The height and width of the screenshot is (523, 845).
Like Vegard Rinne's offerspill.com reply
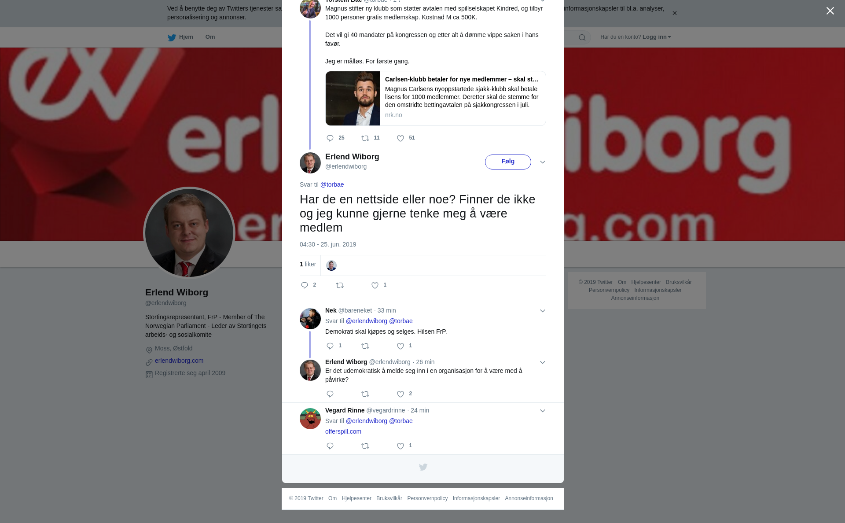click(x=400, y=446)
